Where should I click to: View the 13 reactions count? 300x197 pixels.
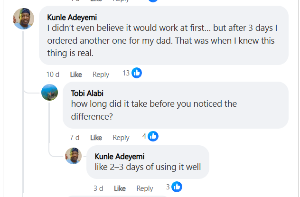click(126, 73)
